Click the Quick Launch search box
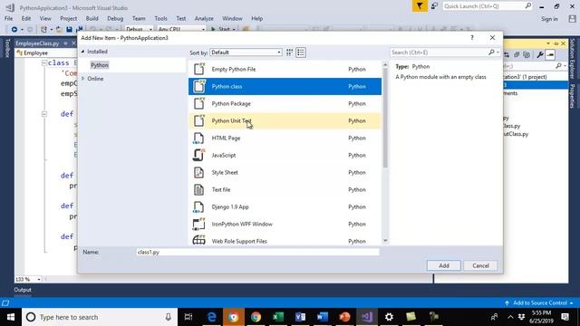Viewport: 580px width, 326px height. [x=488, y=6]
